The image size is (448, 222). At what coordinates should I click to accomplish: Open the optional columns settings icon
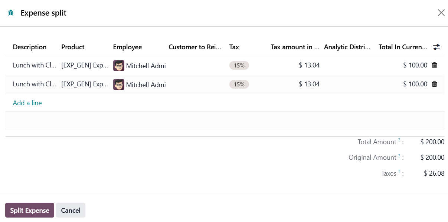click(x=436, y=47)
